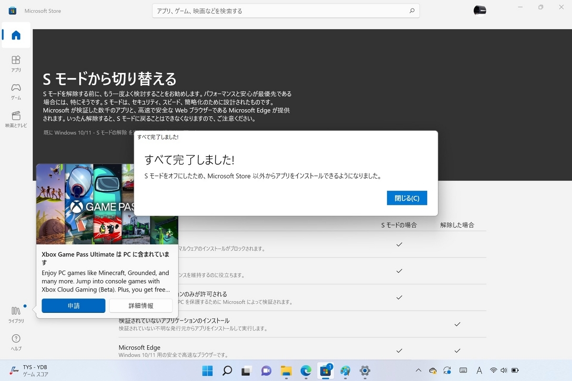Open Wi-Fi network tray icon
Screen dimensions: 572x381
494,371
